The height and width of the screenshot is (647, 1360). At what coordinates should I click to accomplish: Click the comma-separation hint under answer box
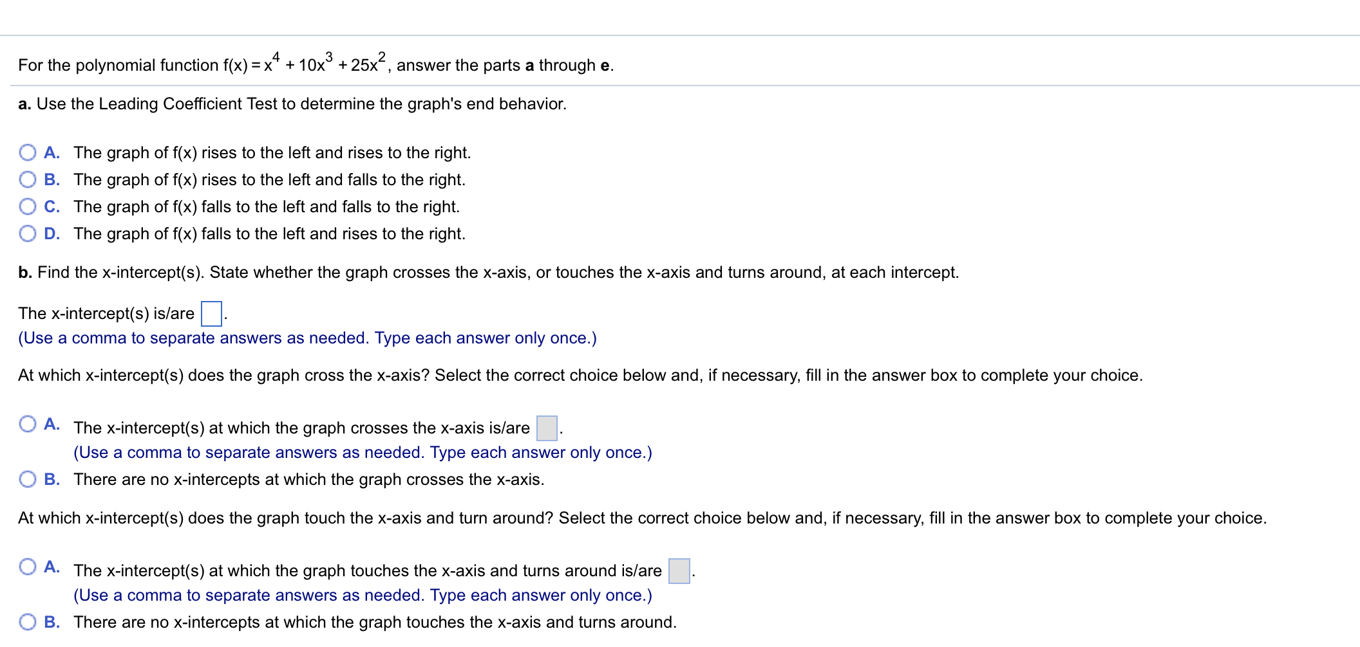[307, 338]
